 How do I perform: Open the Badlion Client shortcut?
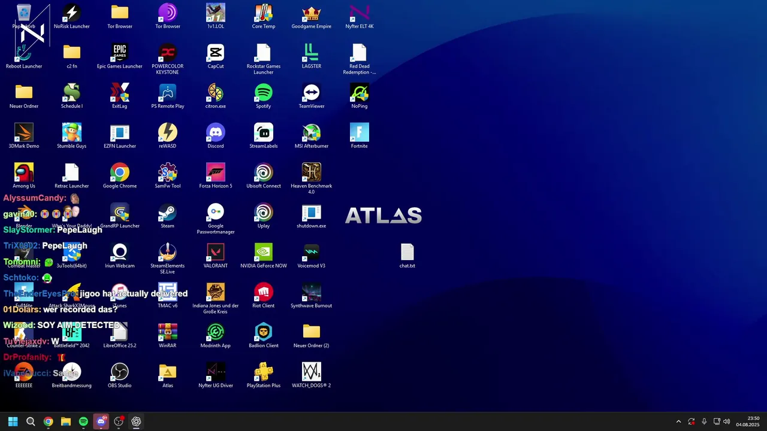264,335
